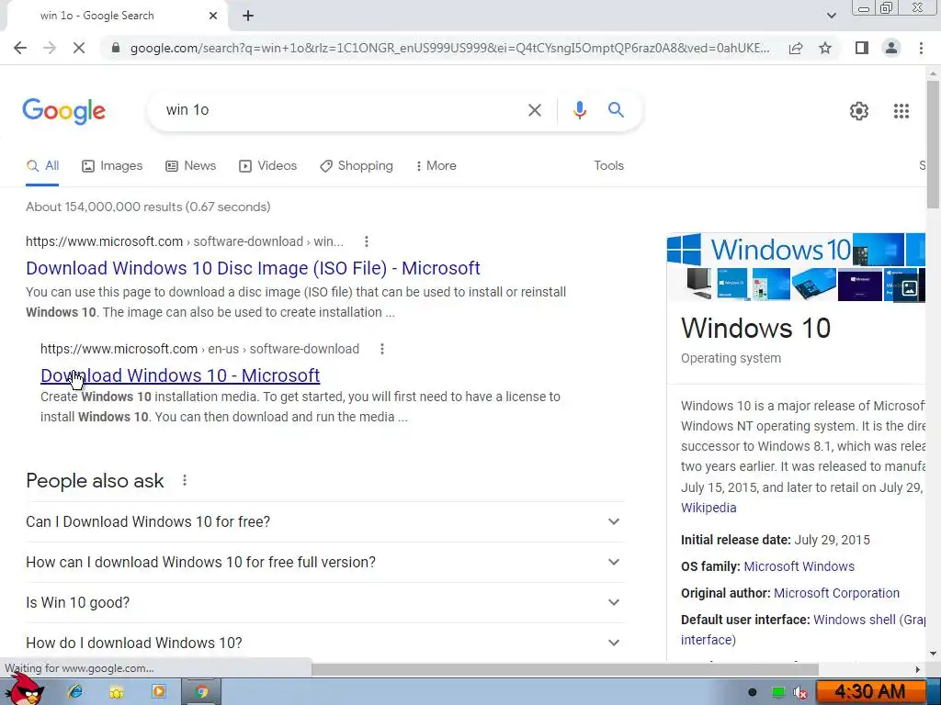Image resolution: width=941 pixels, height=705 pixels.
Task: Open the tab search dropdown arrow
Action: pos(831,16)
